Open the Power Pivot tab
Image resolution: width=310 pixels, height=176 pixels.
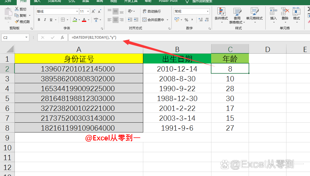(x=168, y=1)
